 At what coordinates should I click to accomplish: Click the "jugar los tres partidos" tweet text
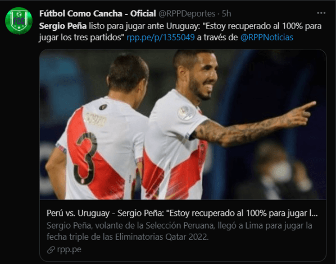click(81, 38)
